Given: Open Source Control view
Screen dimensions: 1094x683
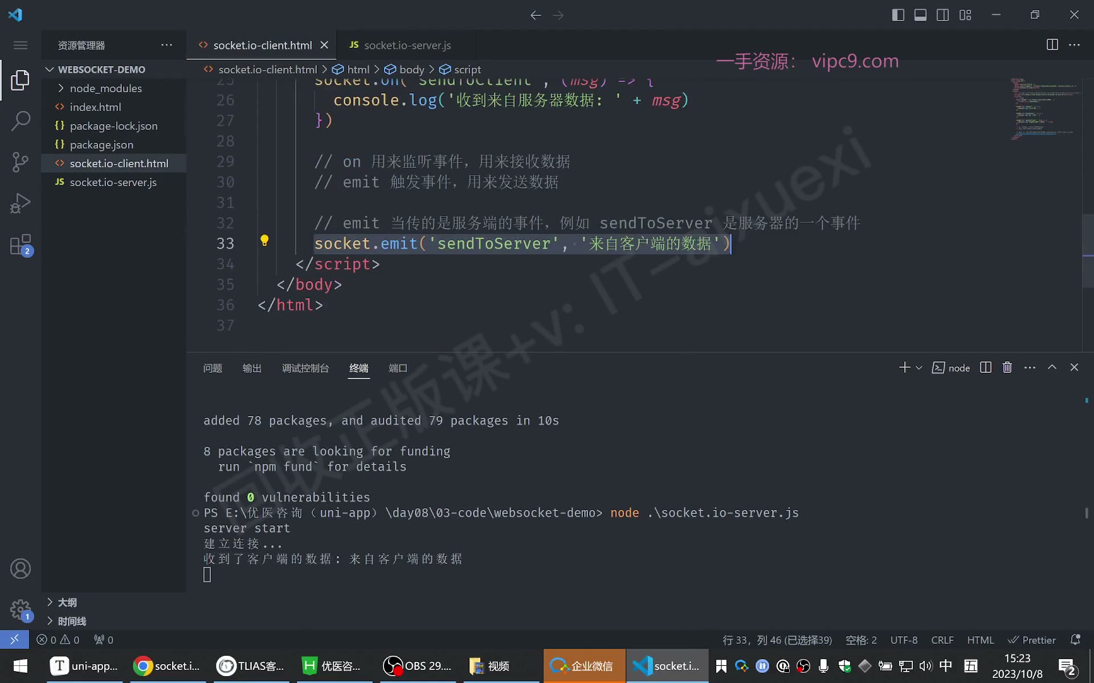Looking at the screenshot, I should click(21, 162).
